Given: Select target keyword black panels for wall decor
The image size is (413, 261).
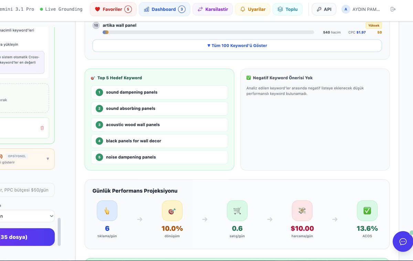Looking at the screenshot, I should point(159,141).
